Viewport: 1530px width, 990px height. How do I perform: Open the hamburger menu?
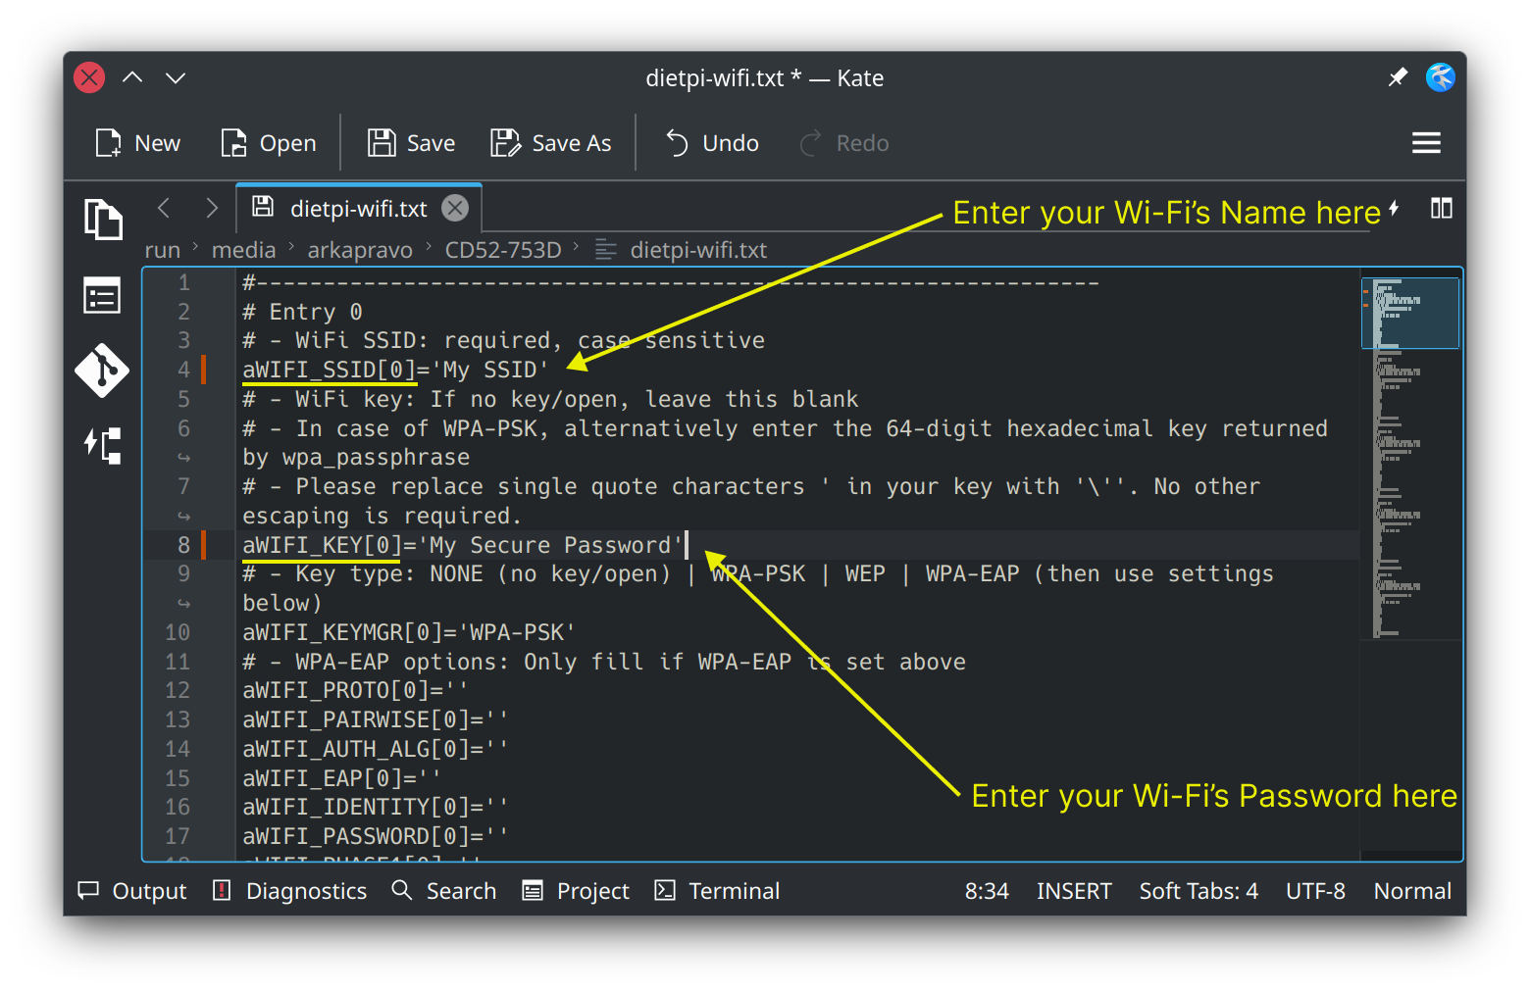coord(1425,143)
